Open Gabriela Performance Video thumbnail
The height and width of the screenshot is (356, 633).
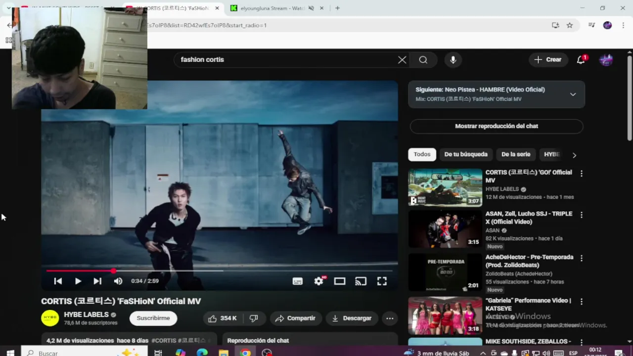coord(445,315)
